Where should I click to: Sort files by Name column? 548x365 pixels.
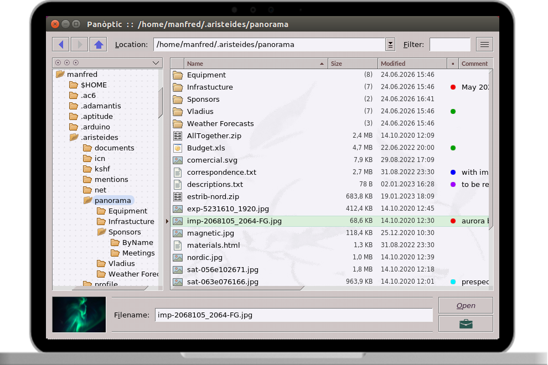[x=256, y=64]
